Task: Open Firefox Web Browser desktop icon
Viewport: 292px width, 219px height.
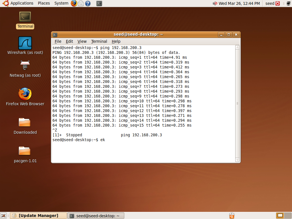Action: (x=25, y=97)
